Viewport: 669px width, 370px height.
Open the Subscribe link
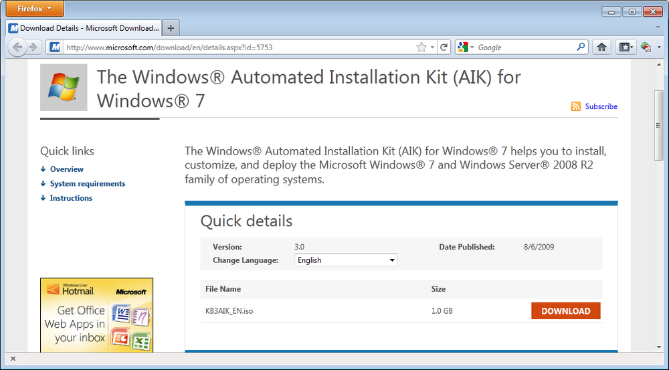601,106
